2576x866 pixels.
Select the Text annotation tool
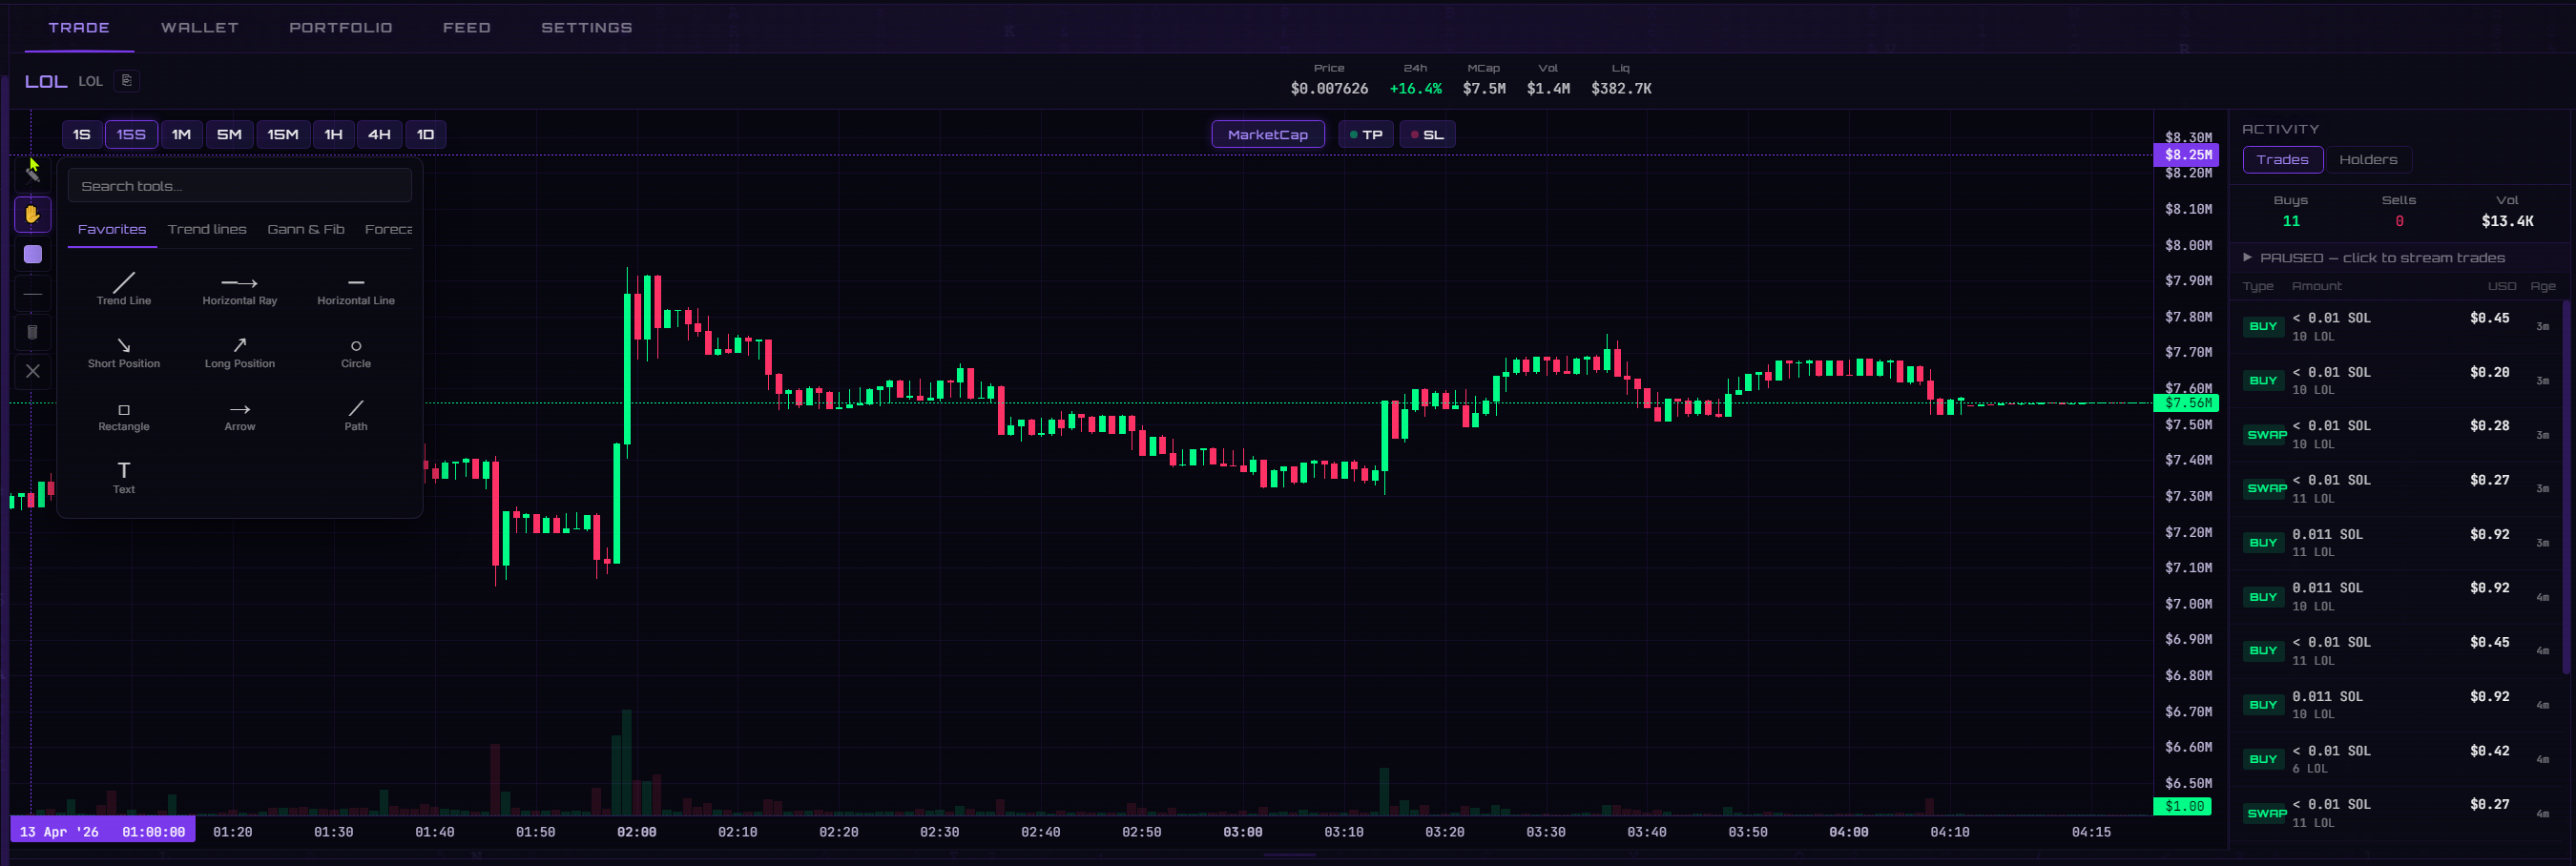tap(124, 477)
